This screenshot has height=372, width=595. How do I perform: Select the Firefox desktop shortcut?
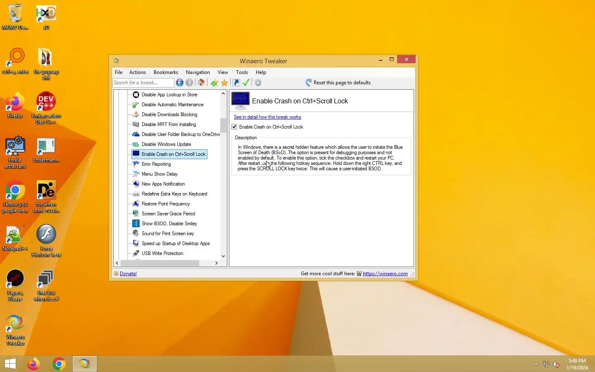[x=15, y=105]
